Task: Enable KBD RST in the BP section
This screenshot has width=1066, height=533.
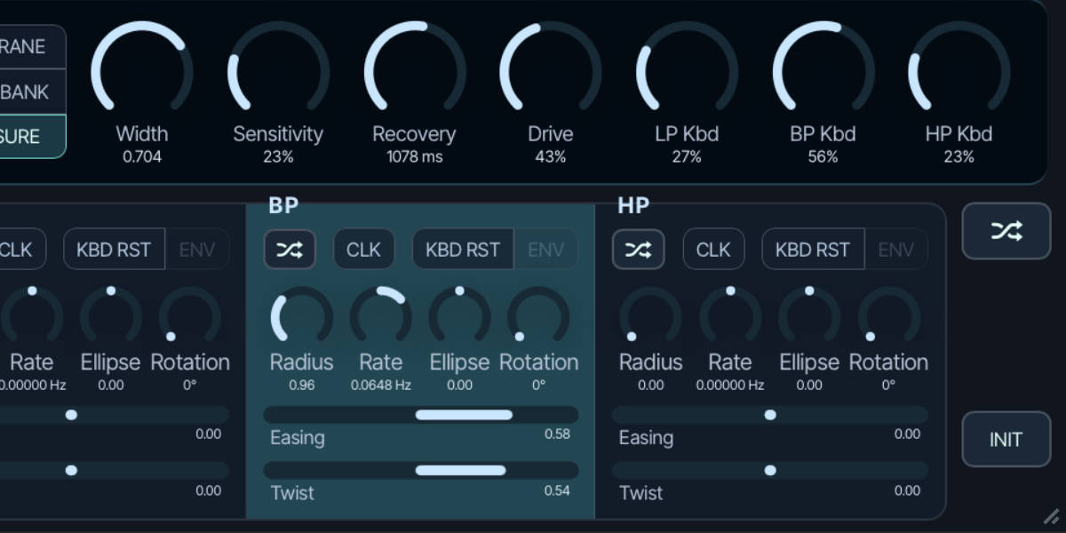Action: tap(463, 250)
